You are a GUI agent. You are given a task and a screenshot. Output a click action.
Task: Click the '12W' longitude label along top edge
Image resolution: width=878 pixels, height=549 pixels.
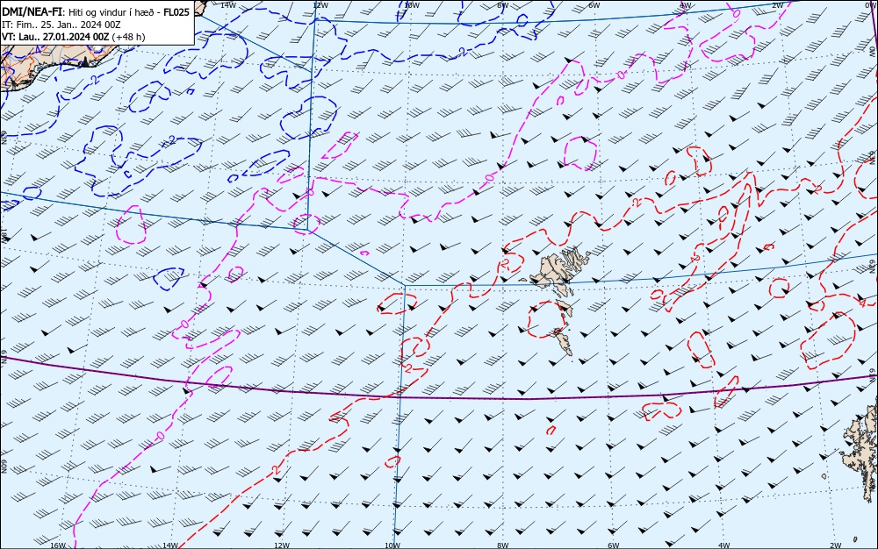pos(320,5)
